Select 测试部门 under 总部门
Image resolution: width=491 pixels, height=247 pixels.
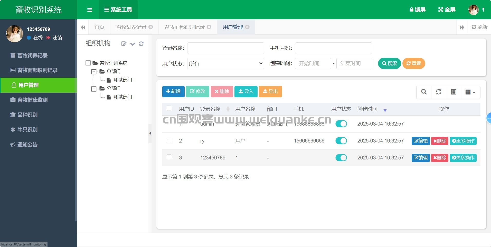[123, 80]
